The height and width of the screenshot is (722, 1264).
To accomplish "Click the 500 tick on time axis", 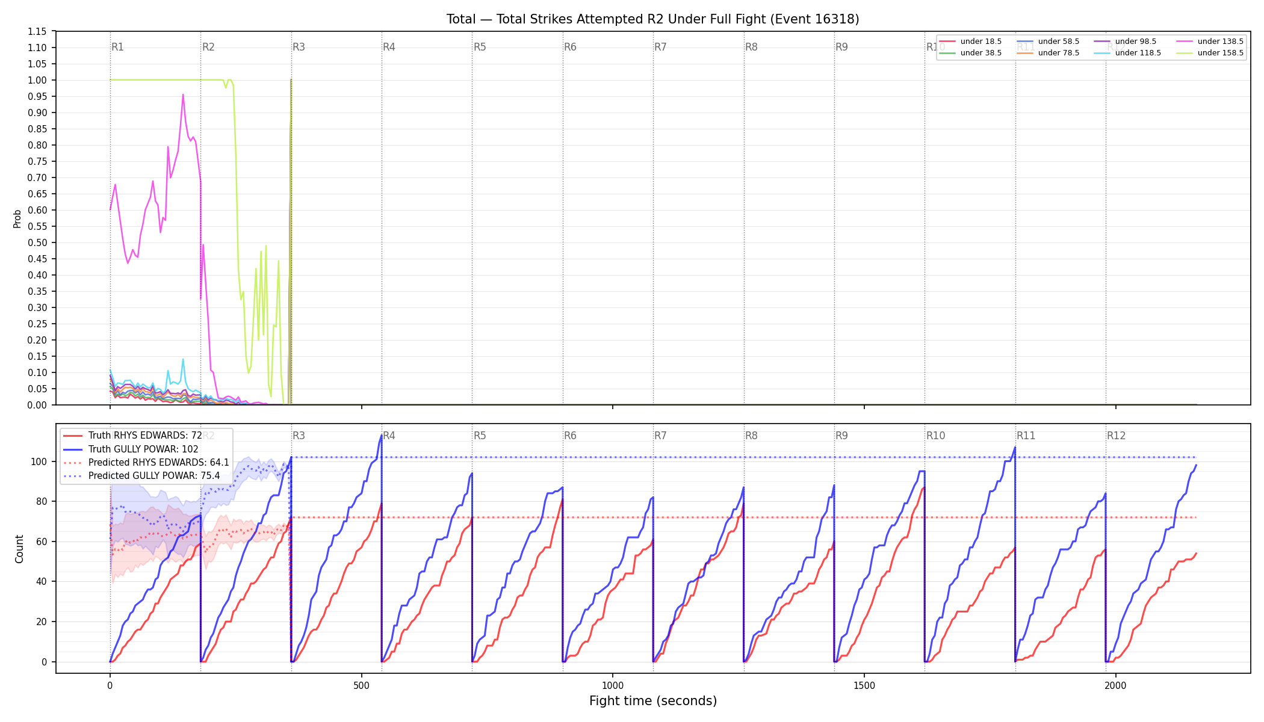I will click(361, 685).
